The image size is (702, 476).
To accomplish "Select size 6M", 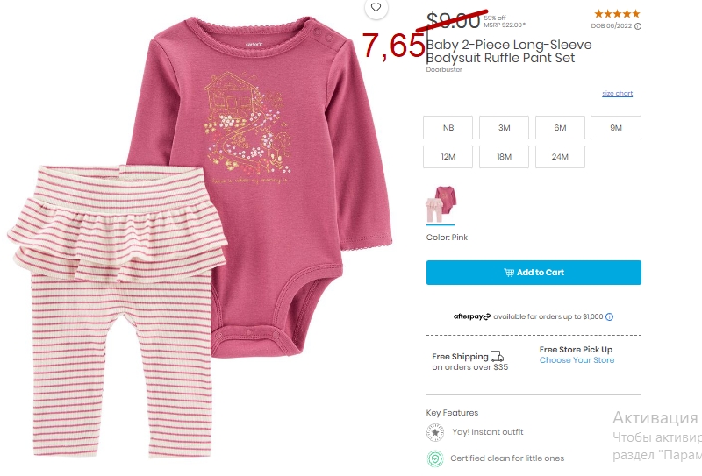I will pos(560,127).
